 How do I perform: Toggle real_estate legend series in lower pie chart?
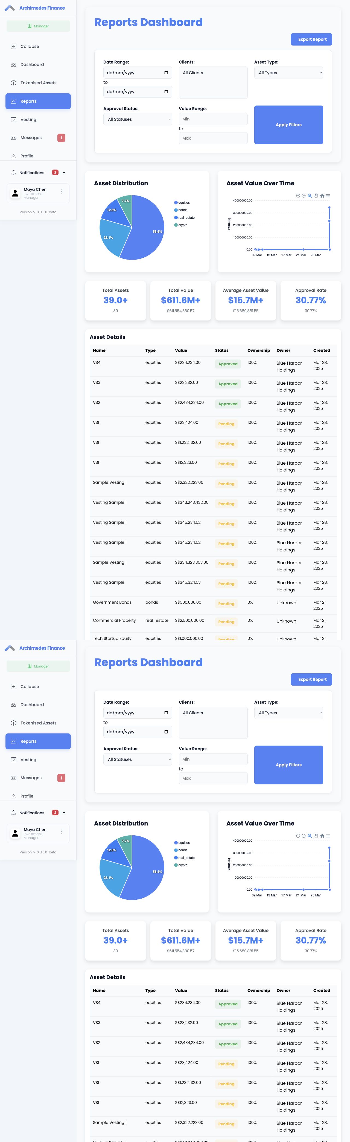tap(185, 858)
